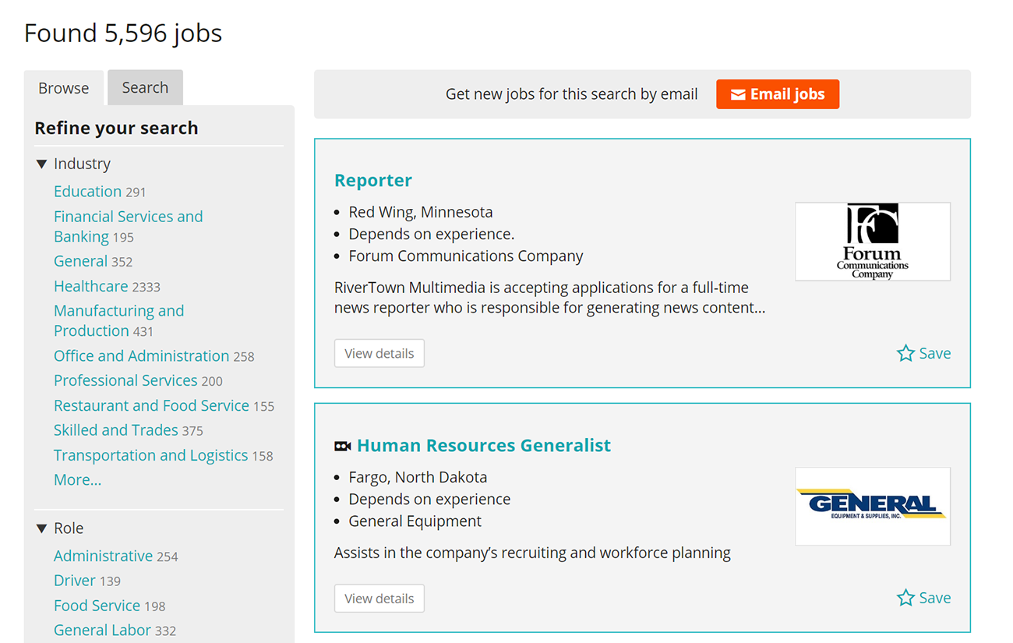This screenshot has height=643, width=1013.
Task: View details of the Reporter job
Action: [379, 354]
